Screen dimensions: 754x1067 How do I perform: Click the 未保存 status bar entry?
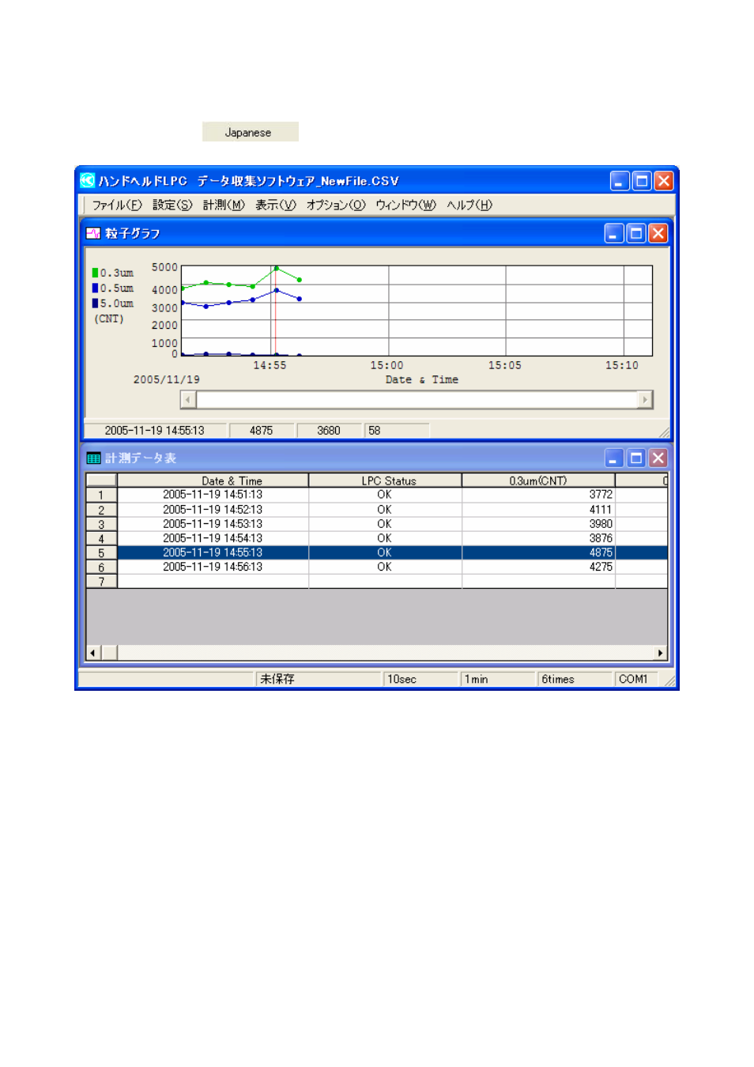coord(318,679)
